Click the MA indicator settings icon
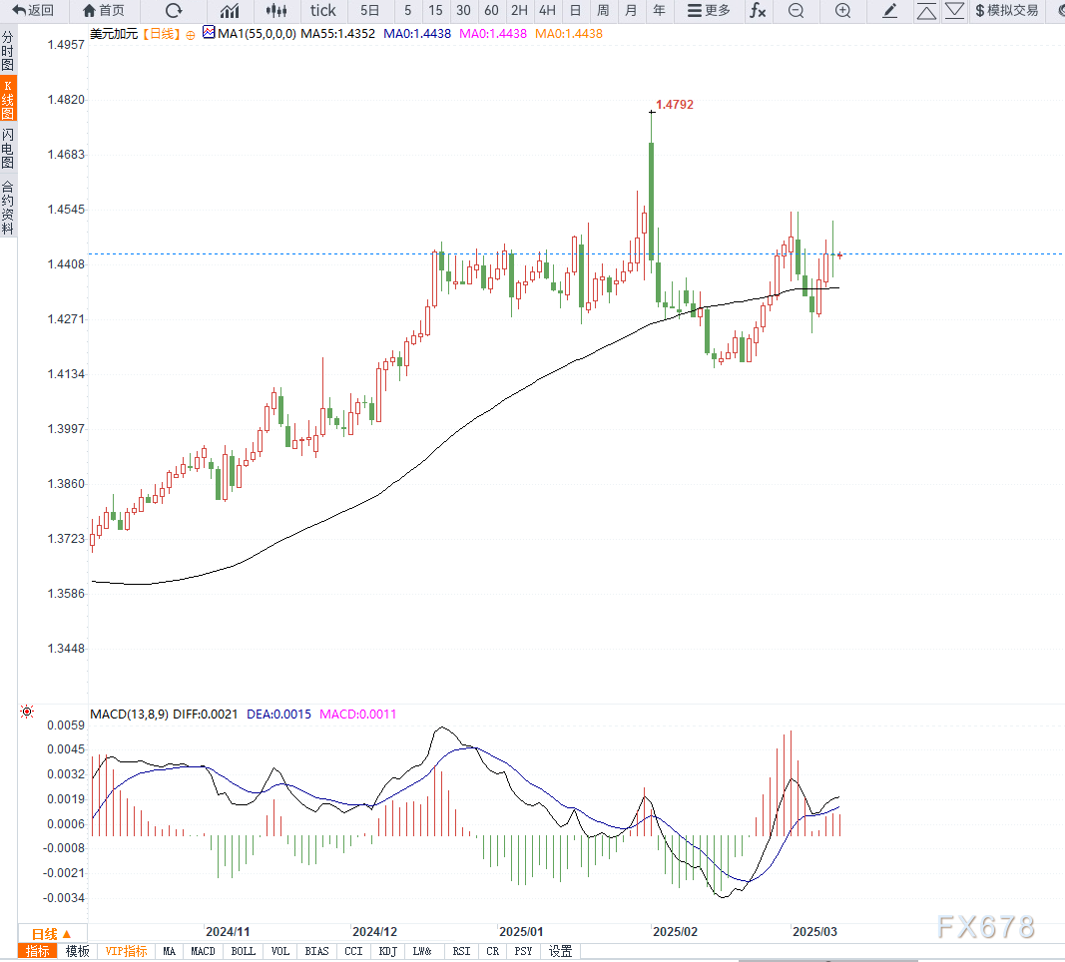 [209, 32]
